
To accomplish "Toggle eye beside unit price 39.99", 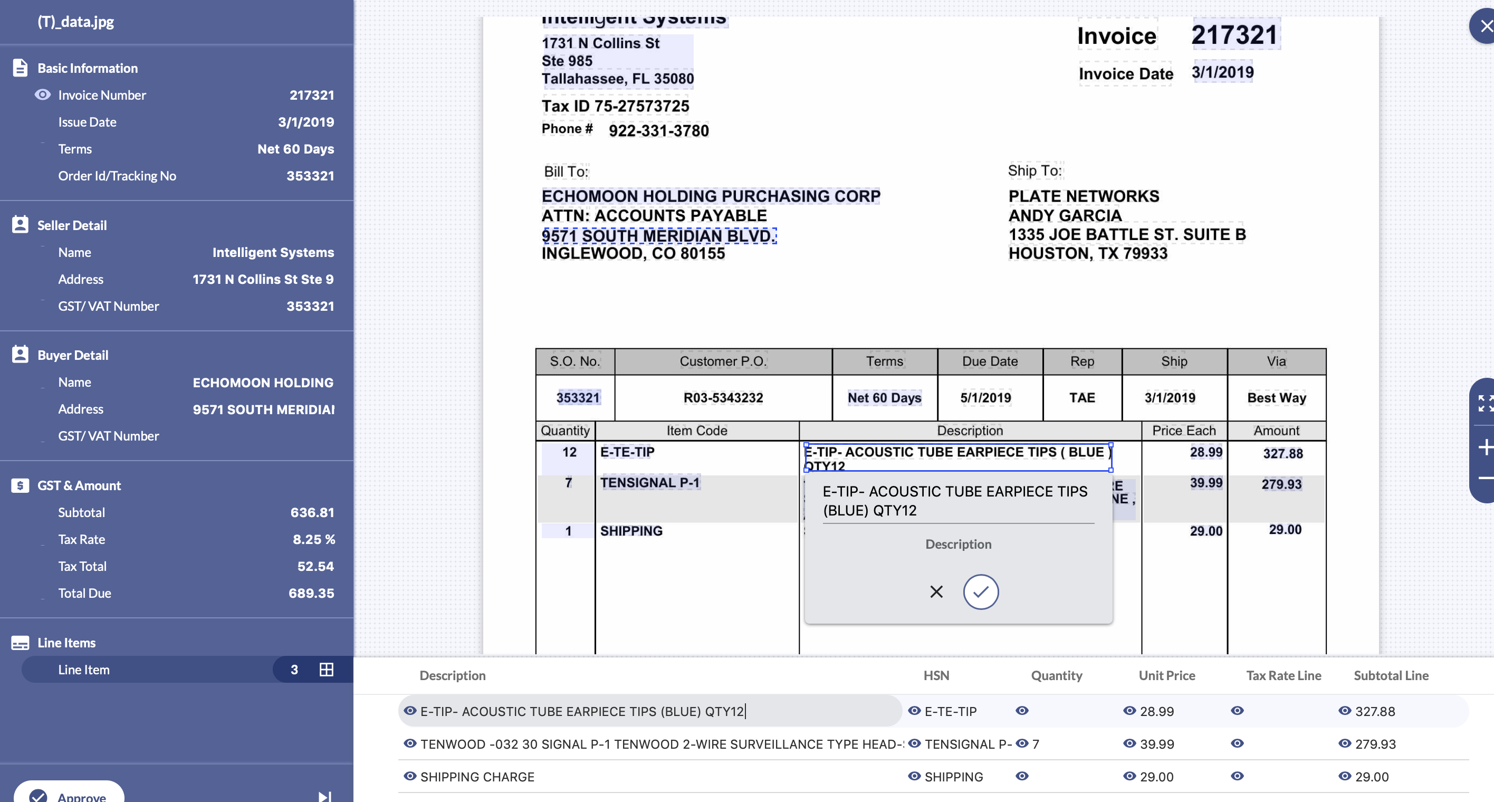I will tap(1130, 743).
